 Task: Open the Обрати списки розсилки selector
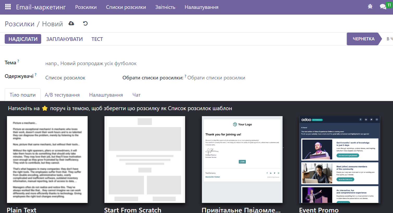[x=216, y=78]
